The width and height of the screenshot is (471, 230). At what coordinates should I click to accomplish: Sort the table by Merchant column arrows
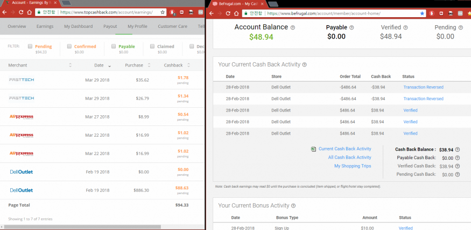[70, 65]
